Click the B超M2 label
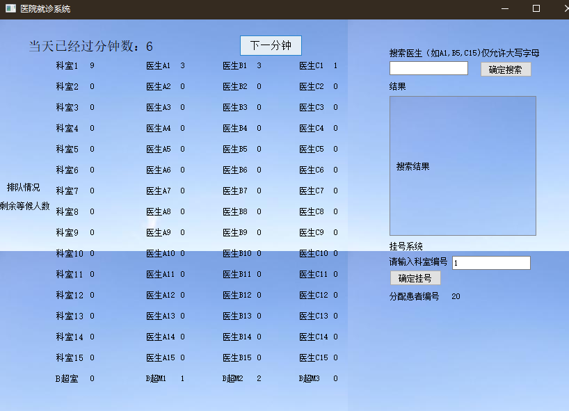Viewport: 569px width, 411px height. 232,379
